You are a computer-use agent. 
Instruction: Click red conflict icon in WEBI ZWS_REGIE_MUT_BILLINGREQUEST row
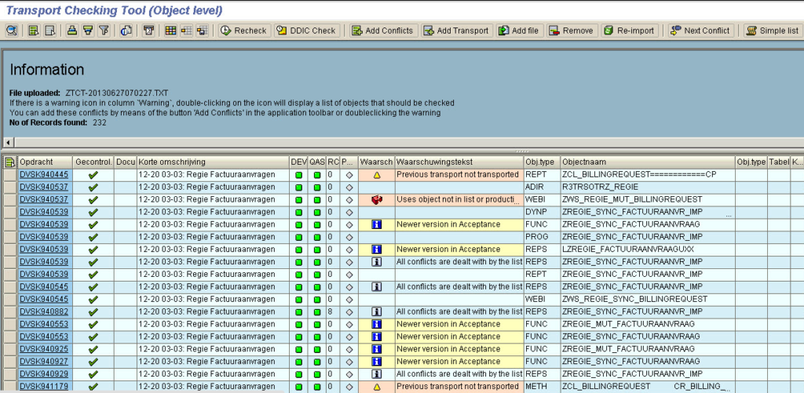coord(376,200)
